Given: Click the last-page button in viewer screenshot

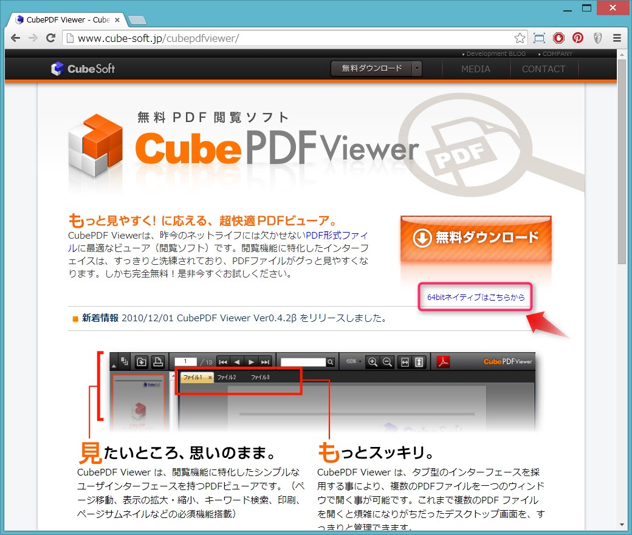Looking at the screenshot, I should (265, 362).
